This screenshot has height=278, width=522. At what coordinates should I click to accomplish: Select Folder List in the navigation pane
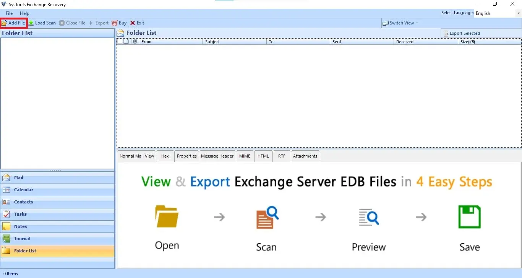(x=57, y=251)
